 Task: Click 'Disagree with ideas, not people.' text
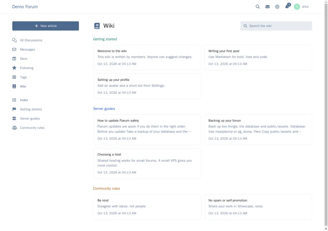(122, 206)
